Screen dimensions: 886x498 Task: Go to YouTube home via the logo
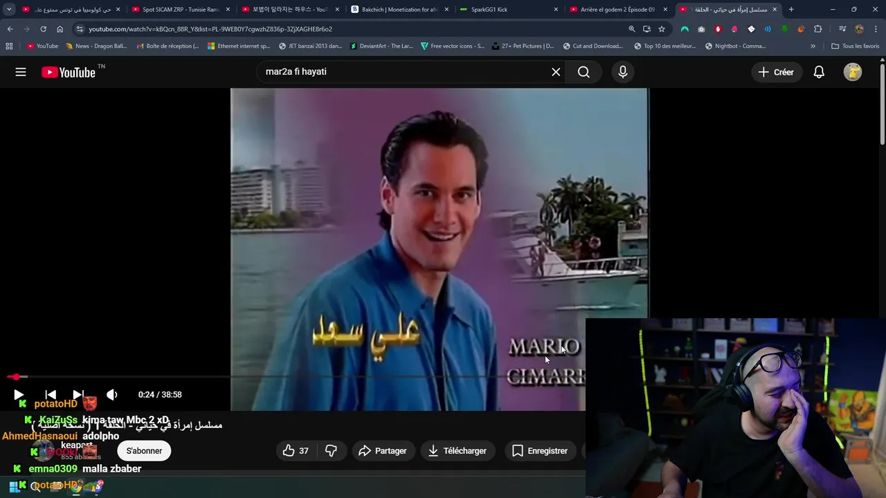[69, 72]
